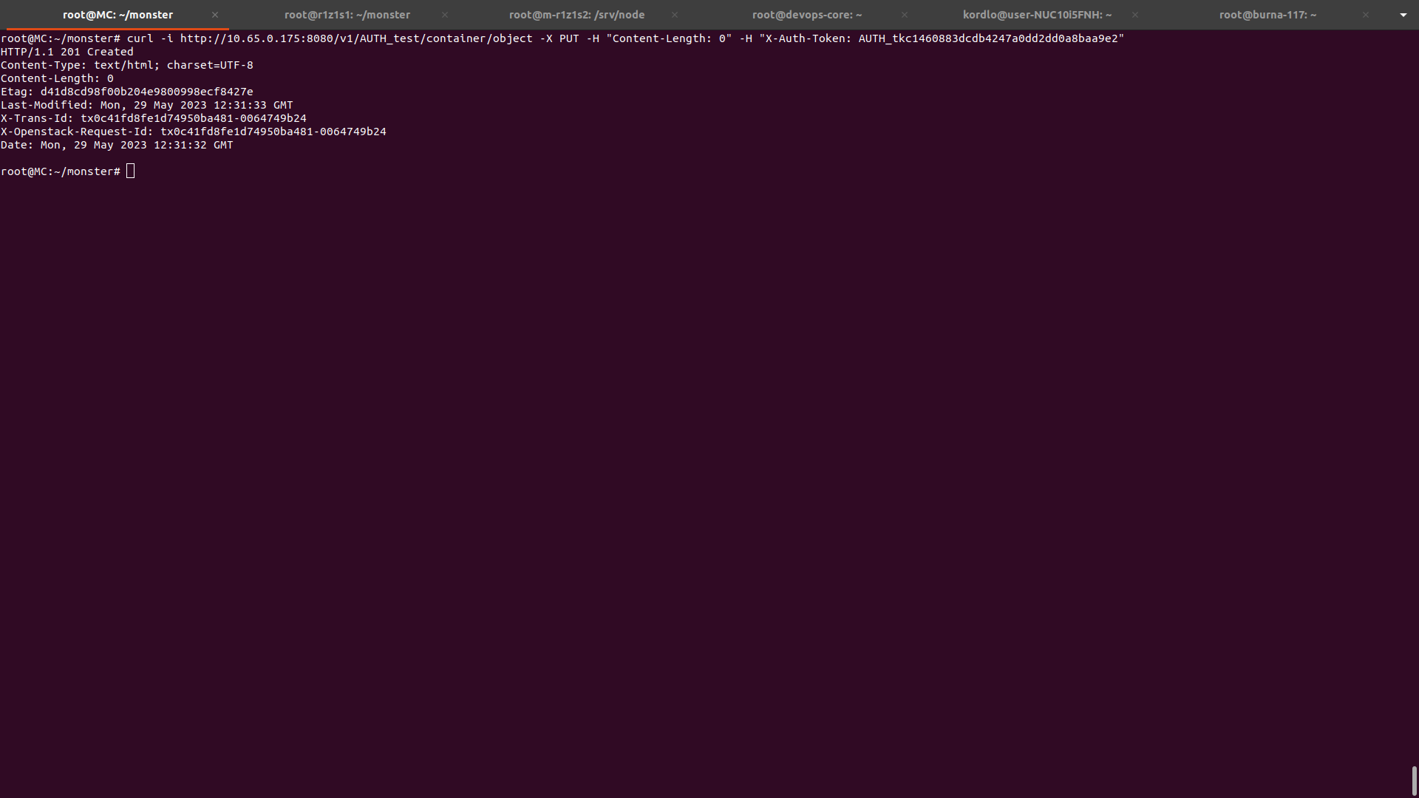Click the Etag hash value line

coord(146,92)
